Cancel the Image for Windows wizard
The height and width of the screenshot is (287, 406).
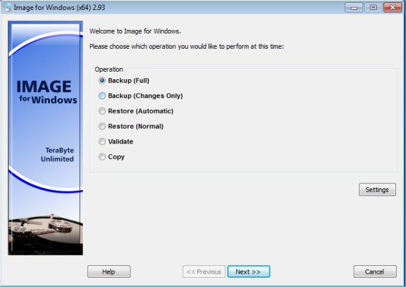pos(375,271)
